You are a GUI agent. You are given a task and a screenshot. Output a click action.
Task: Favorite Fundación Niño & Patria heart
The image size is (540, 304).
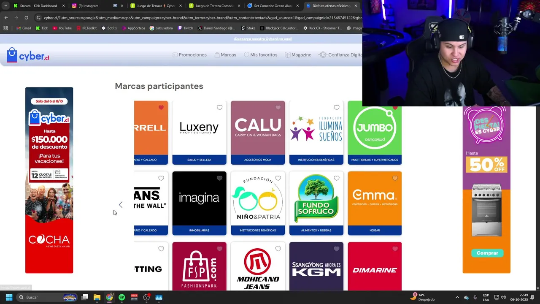click(x=278, y=178)
